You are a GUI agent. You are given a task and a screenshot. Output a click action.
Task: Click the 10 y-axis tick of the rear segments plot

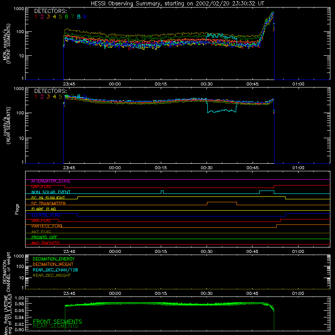point(21,138)
